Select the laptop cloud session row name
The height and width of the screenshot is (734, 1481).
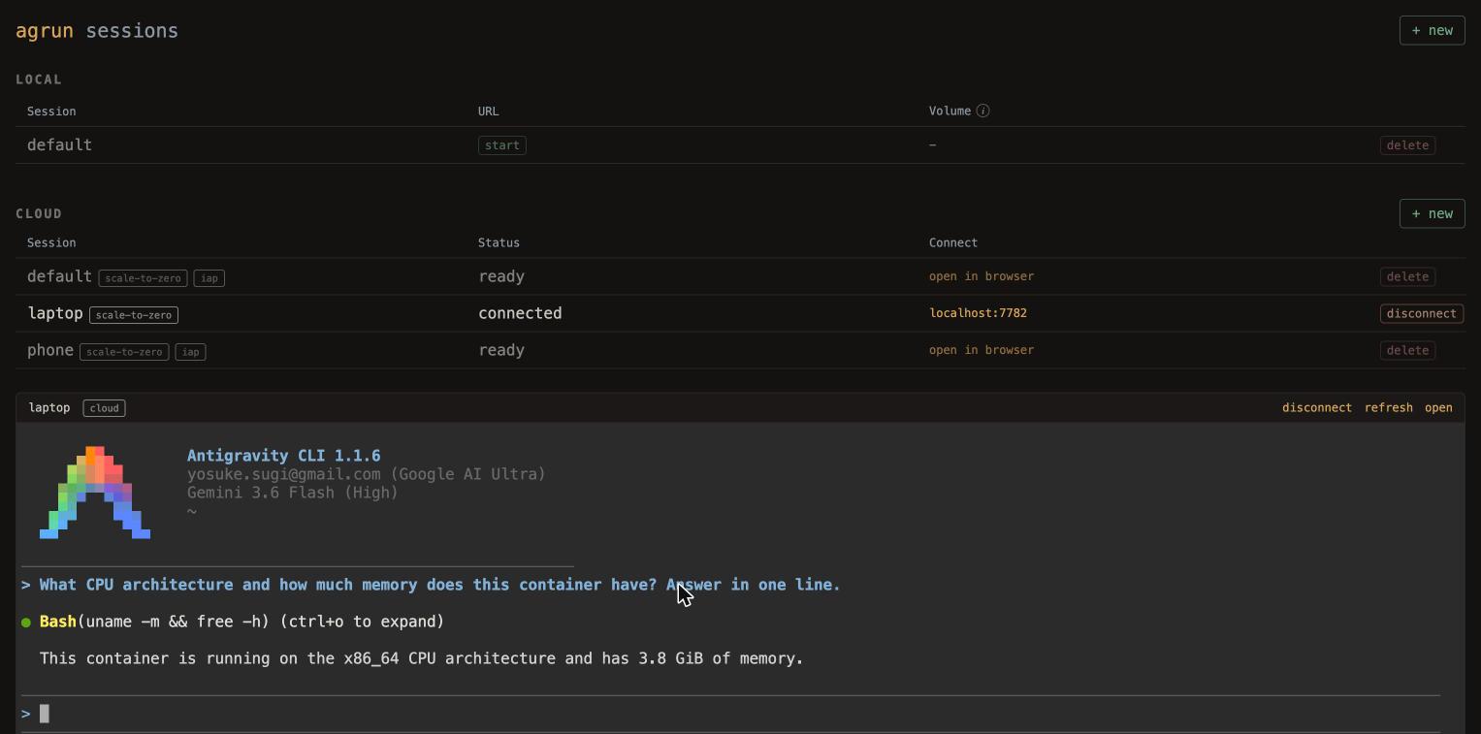(x=55, y=313)
